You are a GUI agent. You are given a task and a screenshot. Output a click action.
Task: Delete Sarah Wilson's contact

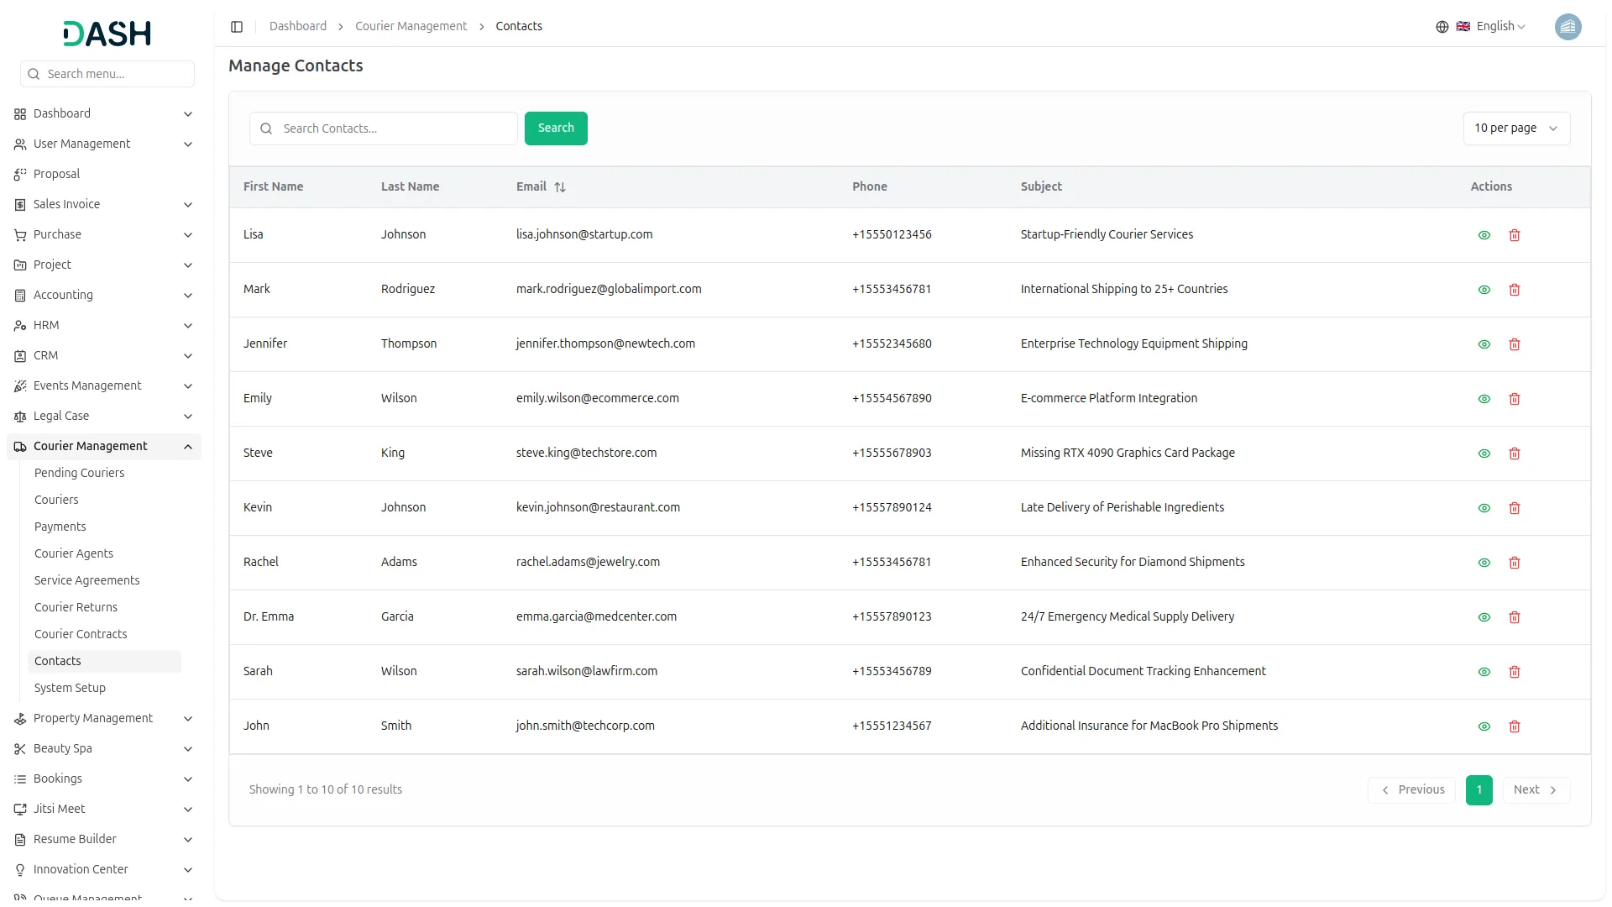[x=1515, y=672]
